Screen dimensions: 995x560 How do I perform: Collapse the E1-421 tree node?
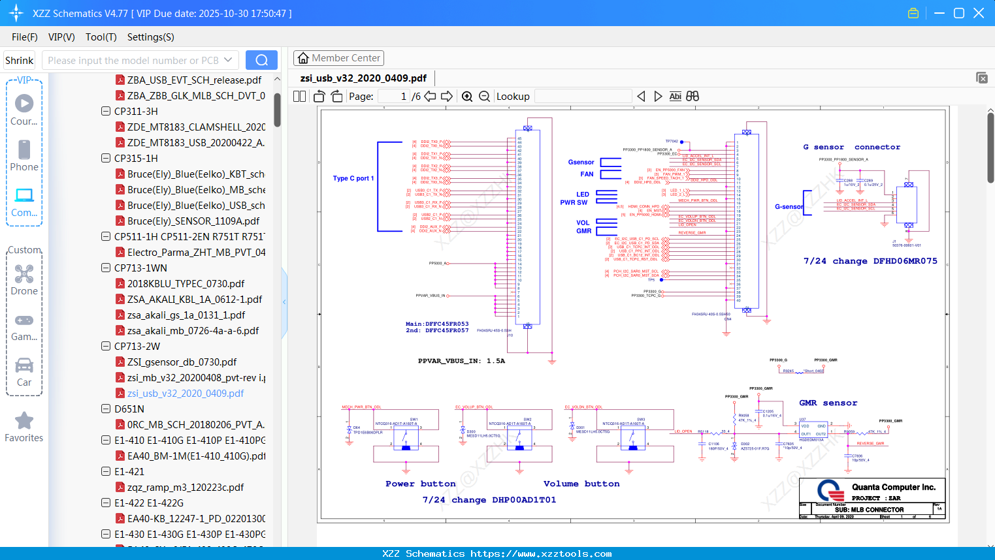pos(106,471)
